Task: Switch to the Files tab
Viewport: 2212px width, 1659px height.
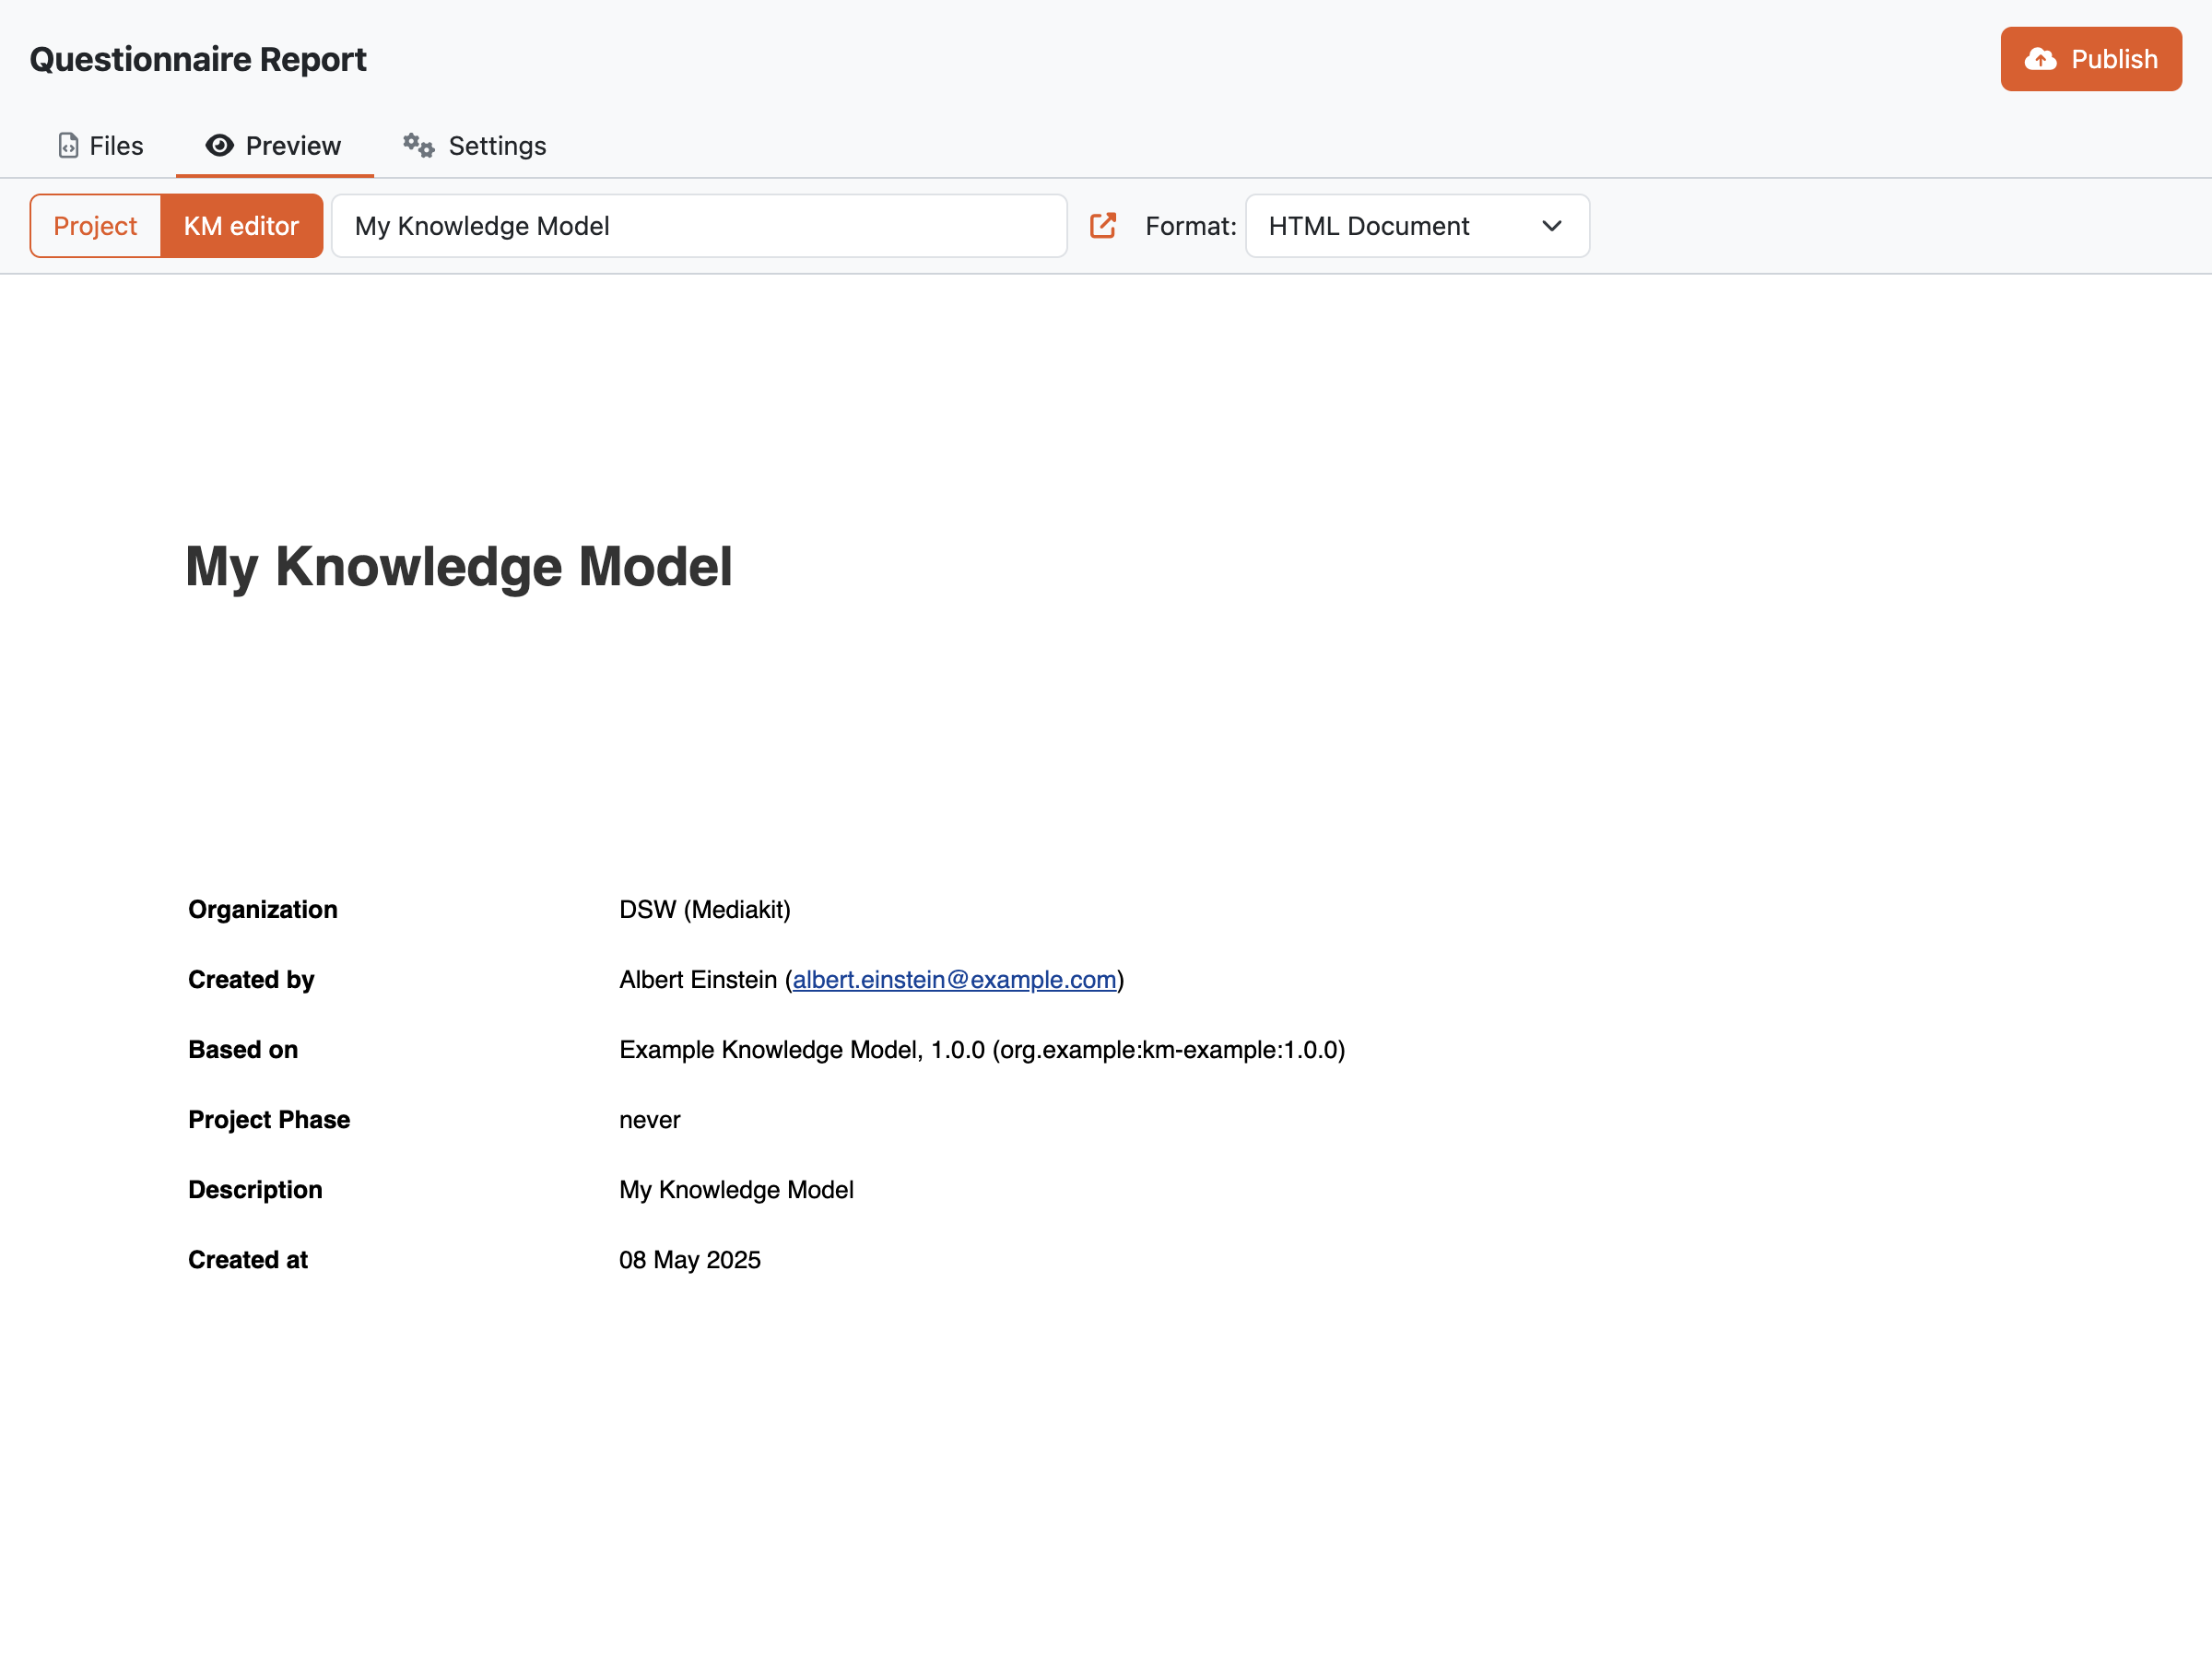Action: pos(101,146)
